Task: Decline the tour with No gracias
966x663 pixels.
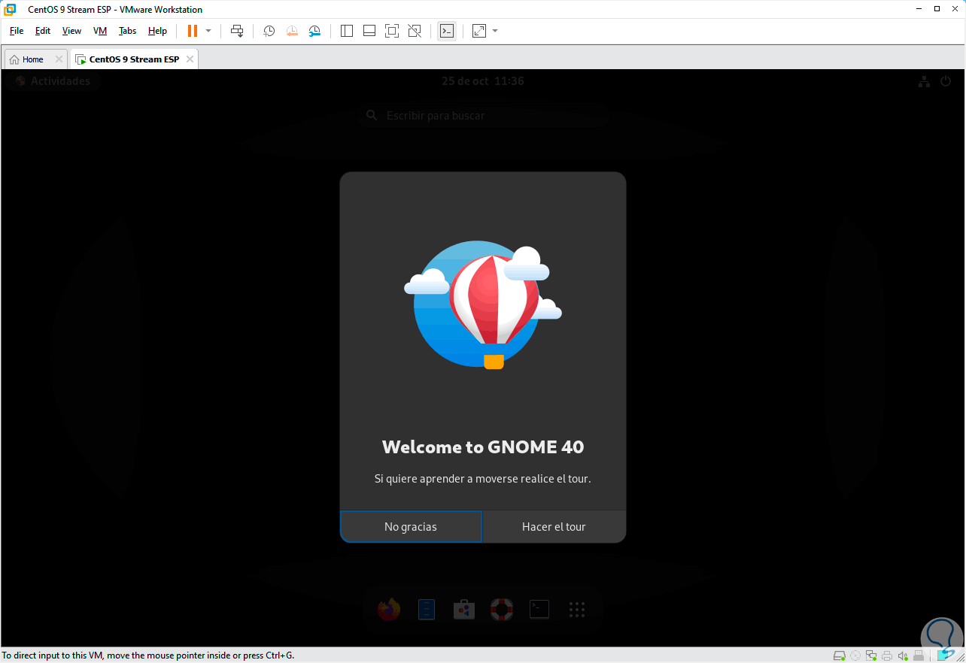Action: [411, 527]
